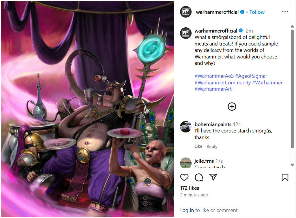Open the three-dot more options menu
The height and width of the screenshot is (218, 296).
coord(285,12)
